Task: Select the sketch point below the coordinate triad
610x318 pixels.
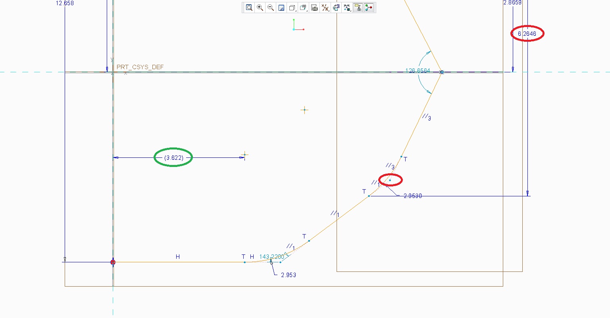Action: point(304,110)
